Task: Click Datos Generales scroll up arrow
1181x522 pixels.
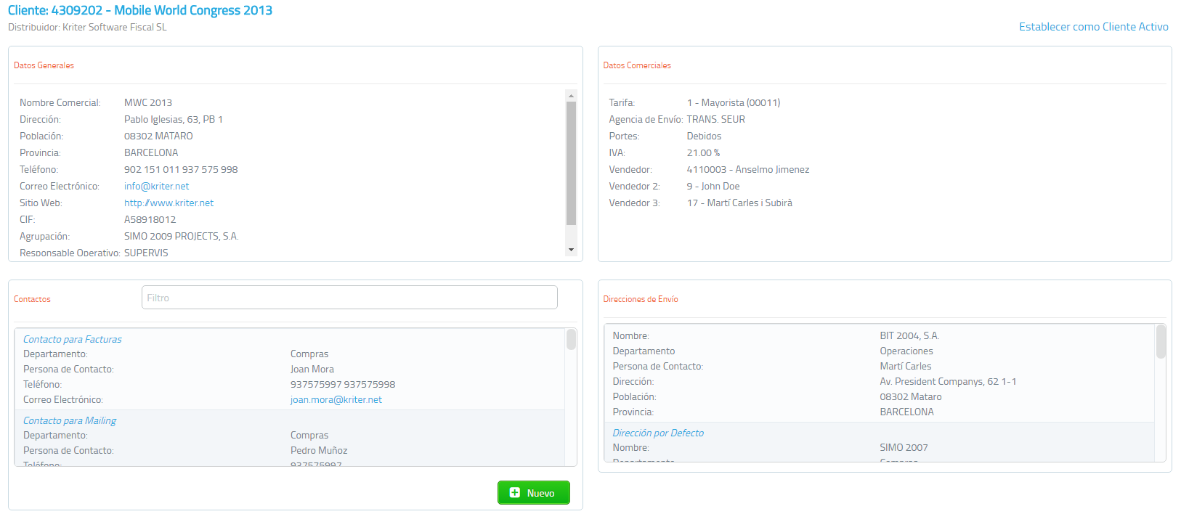Action: click(571, 96)
